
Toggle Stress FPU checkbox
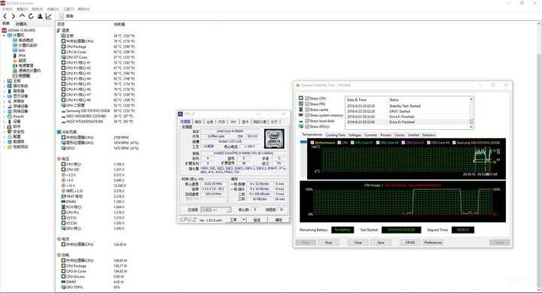(307, 104)
